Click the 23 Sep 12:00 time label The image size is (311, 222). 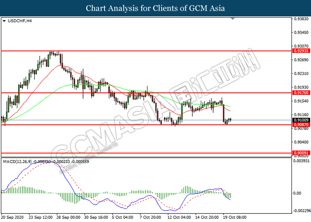coord(41,217)
